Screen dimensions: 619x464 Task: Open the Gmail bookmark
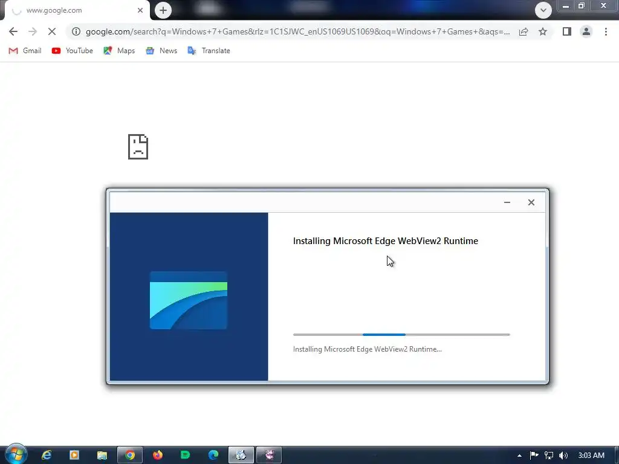click(x=25, y=51)
